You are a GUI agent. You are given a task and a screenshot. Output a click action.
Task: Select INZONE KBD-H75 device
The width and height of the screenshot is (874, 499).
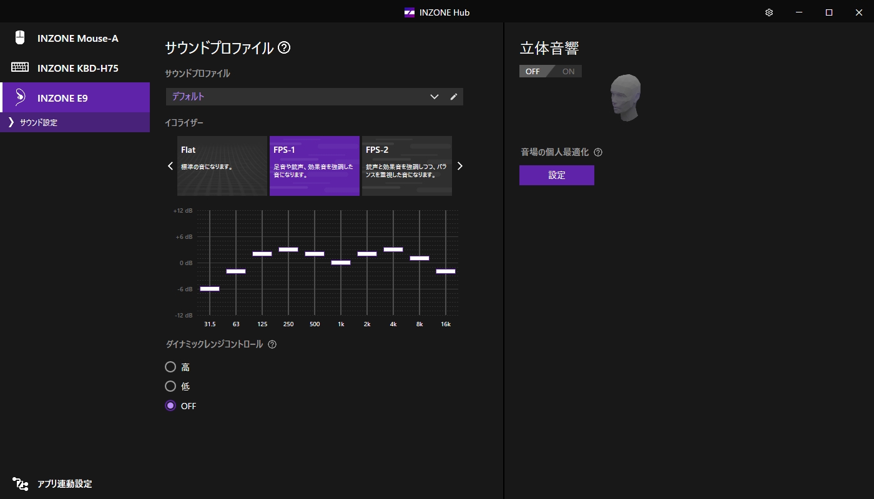[75, 67]
